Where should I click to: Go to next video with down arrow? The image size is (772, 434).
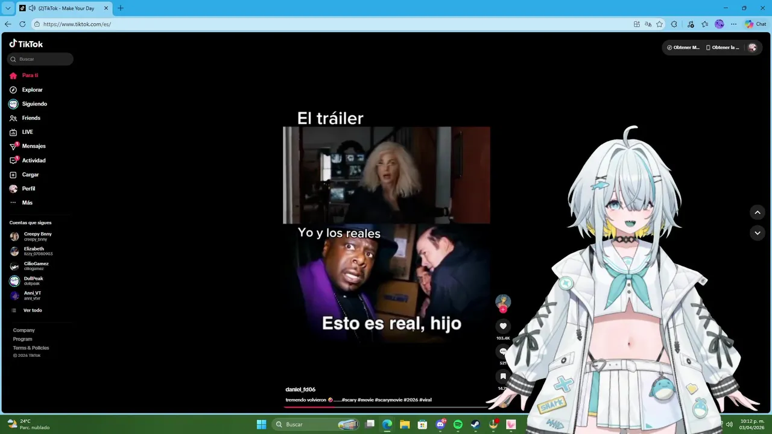758,233
